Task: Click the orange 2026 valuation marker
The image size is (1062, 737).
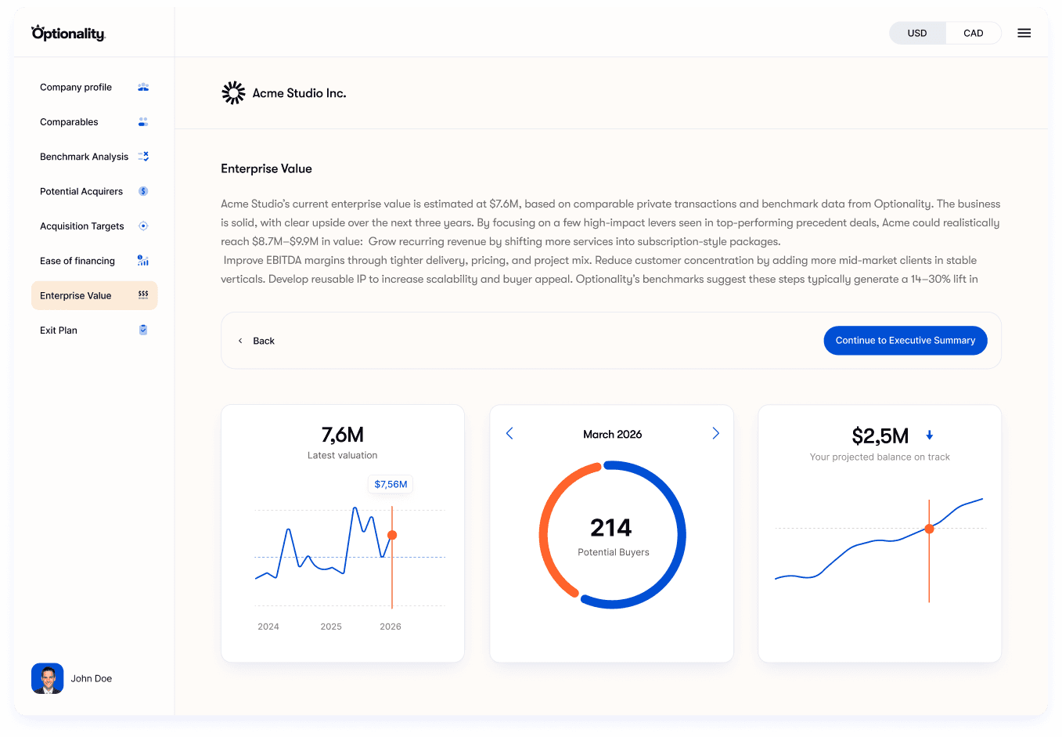Action: coord(391,534)
